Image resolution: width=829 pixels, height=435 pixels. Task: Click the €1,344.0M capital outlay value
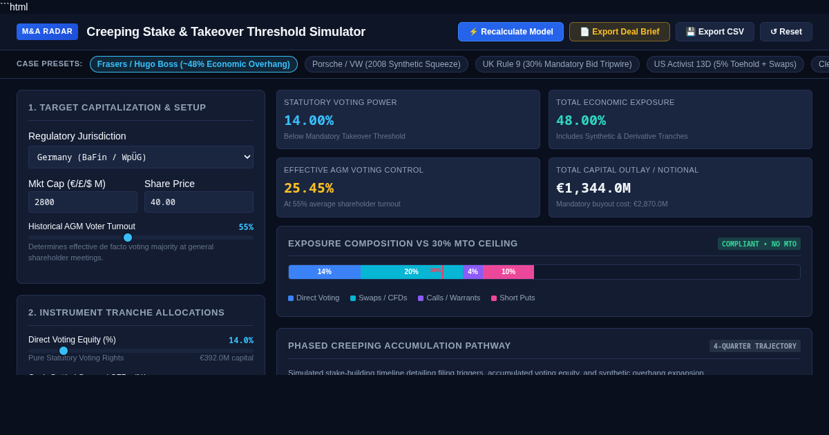(x=593, y=188)
